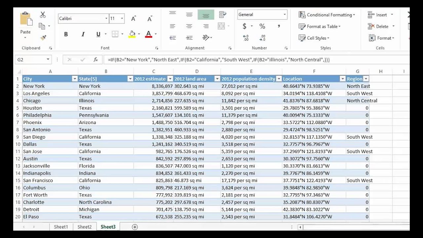
Task: Apply Percent Style format
Action: pos(262,26)
